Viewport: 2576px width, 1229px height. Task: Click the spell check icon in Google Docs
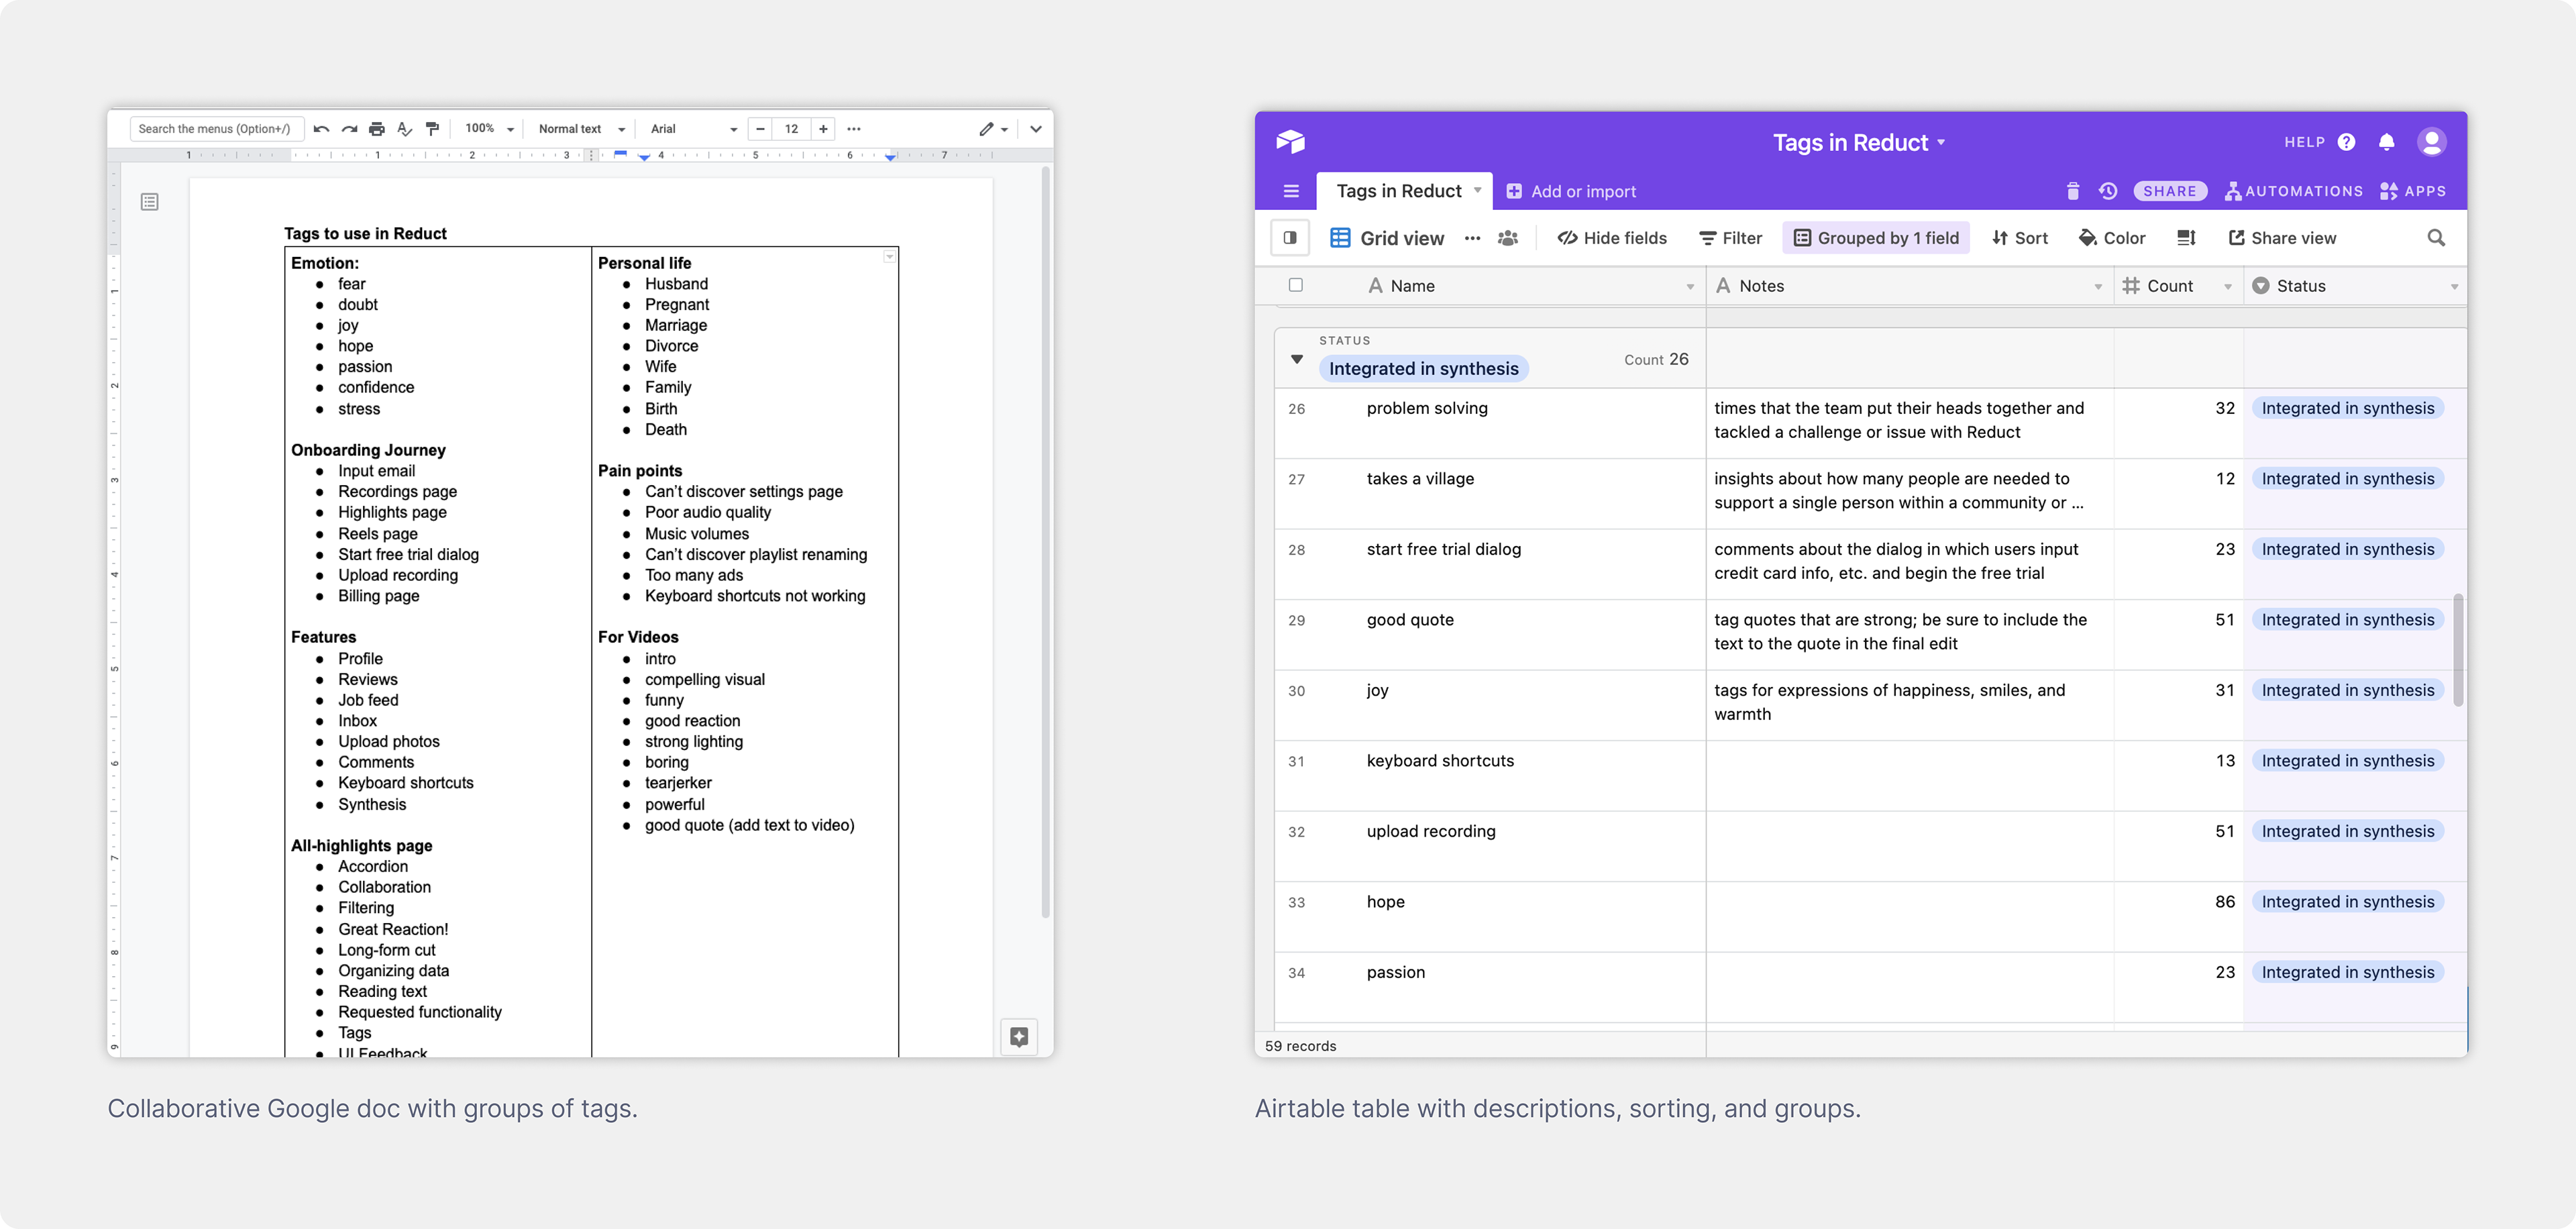pyautogui.click(x=405, y=129)
